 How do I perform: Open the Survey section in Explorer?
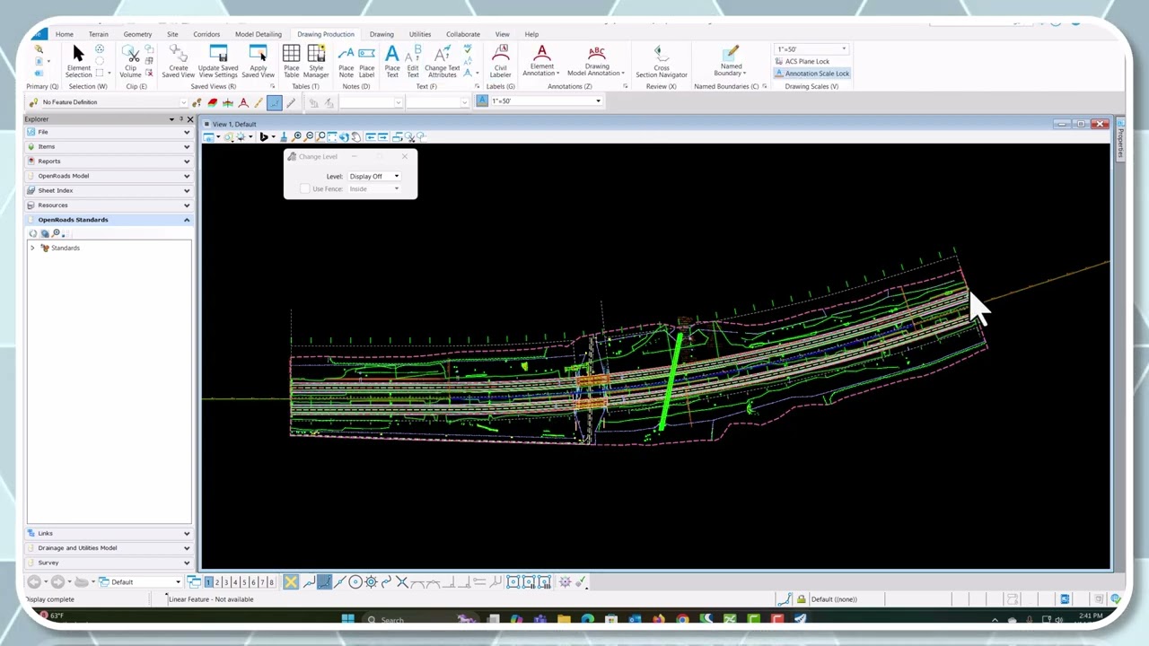coord(109,563)
